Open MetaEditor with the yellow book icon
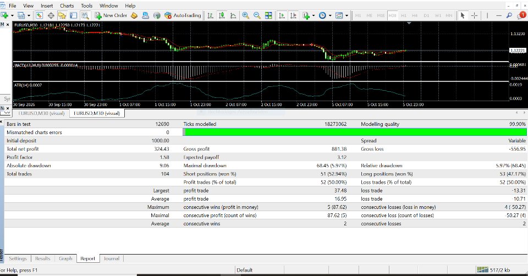The image size is (528, 276). pos(134,15)
